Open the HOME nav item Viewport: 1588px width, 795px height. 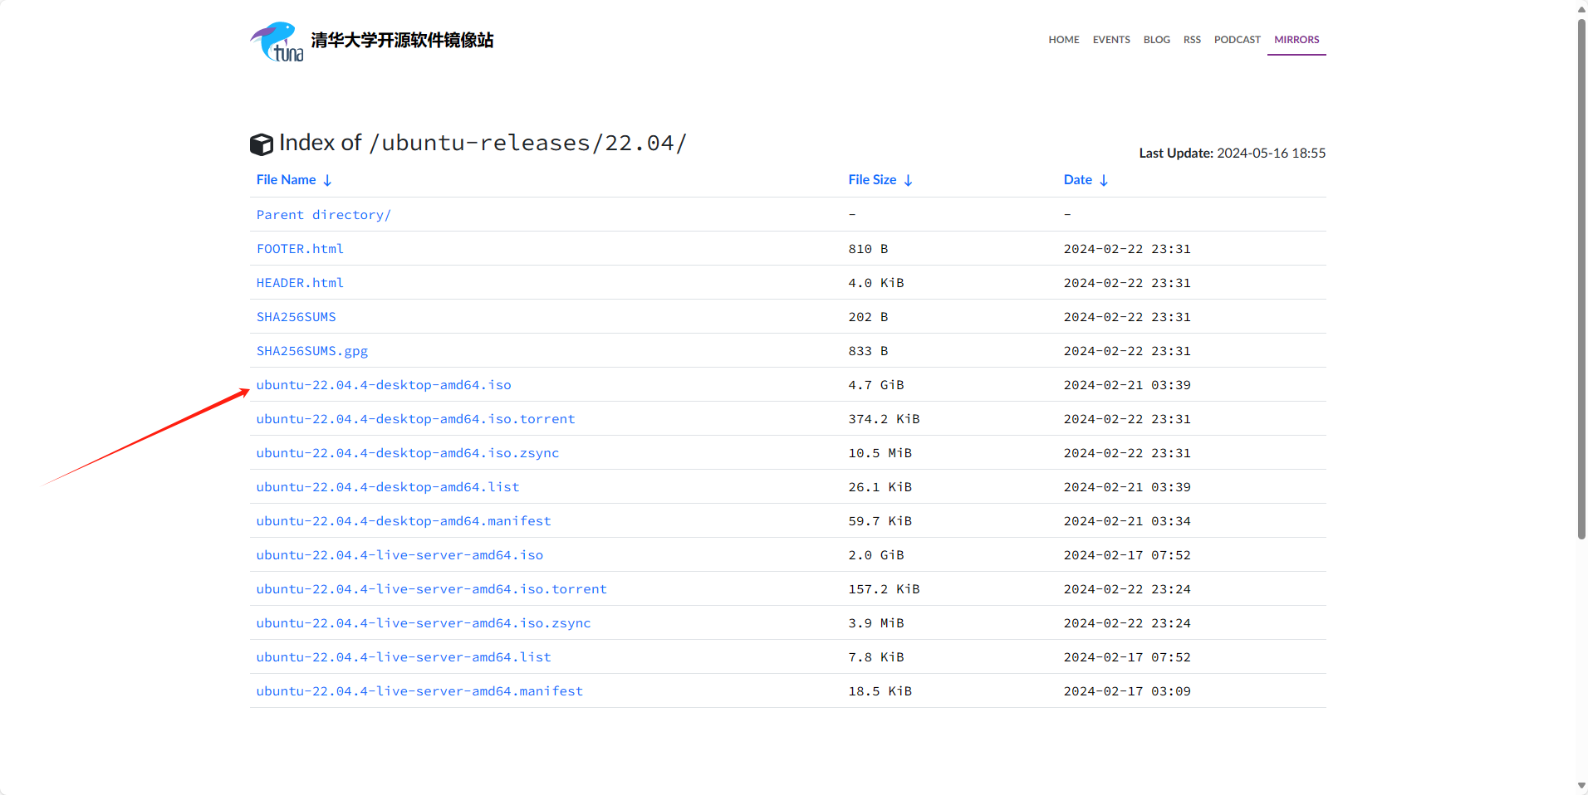tap(1064, 40)
